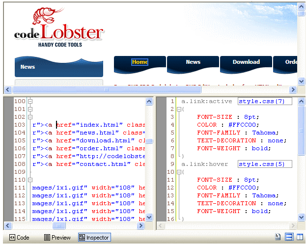
Task: Switch to the Code tab
Action: click(x=19, y=238)
